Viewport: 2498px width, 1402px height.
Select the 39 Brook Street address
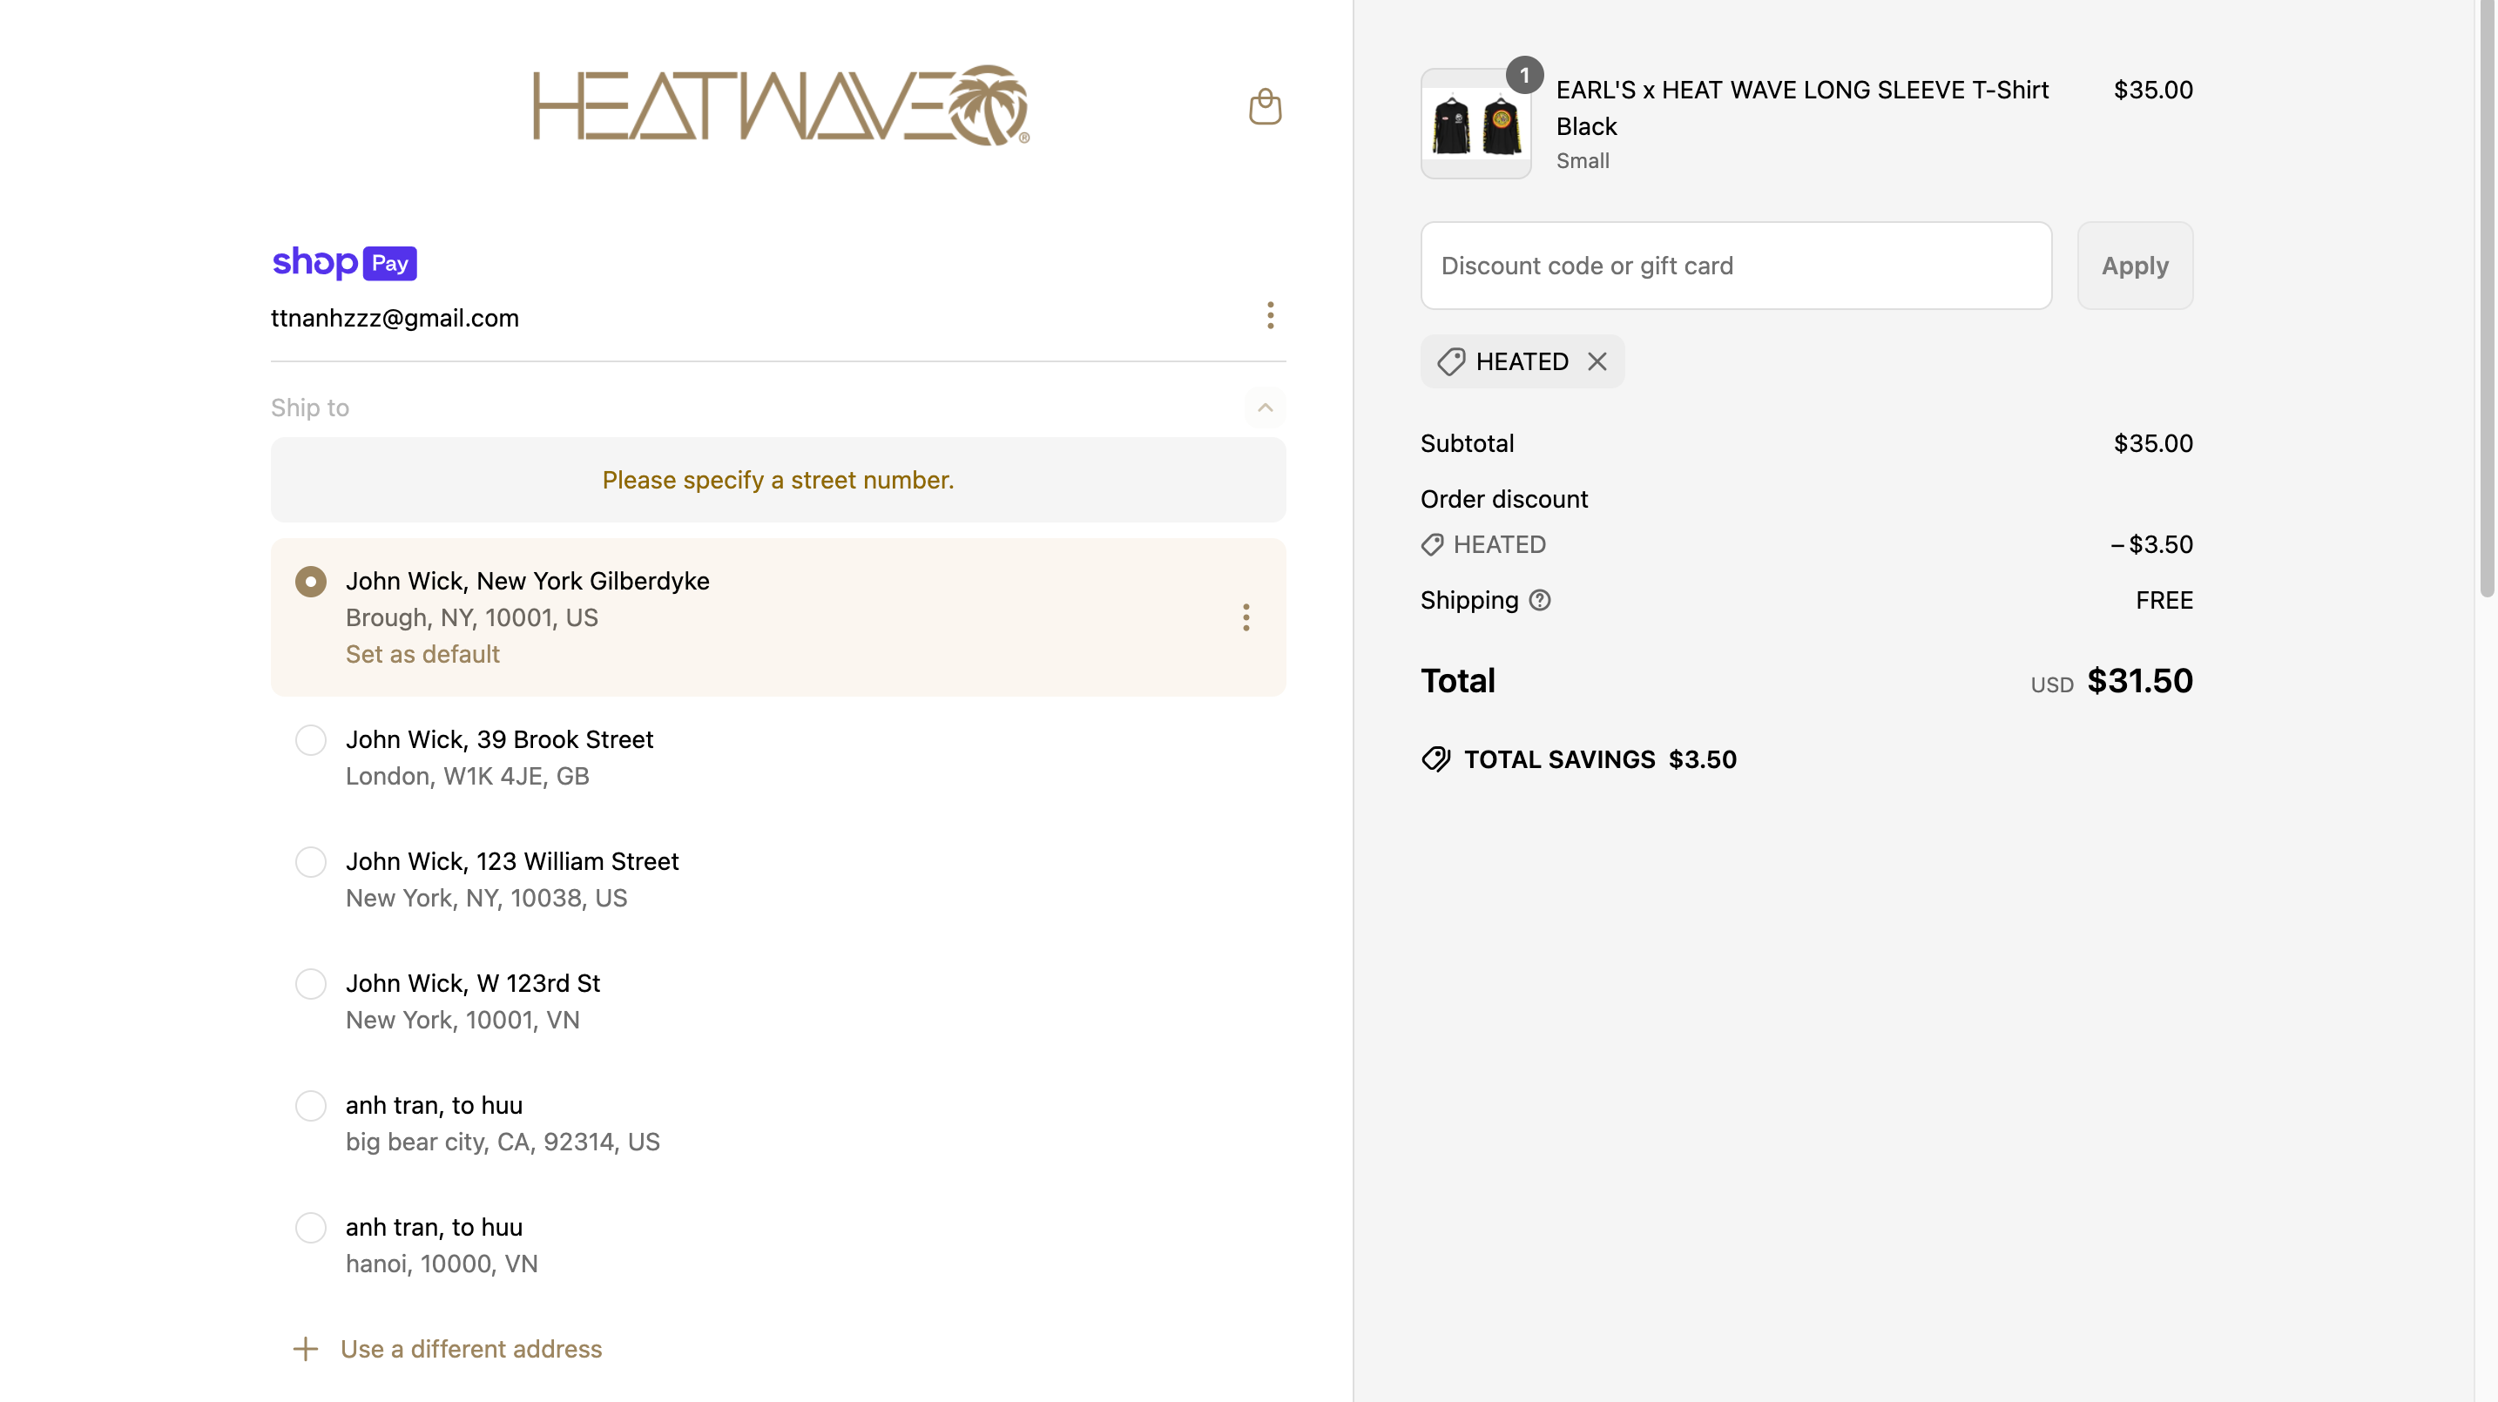pos(310,740)
